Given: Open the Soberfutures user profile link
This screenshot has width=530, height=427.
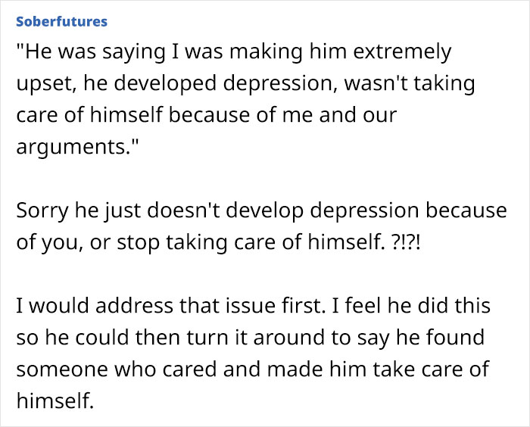Looking at the screenshot, I should pos(61,20).
